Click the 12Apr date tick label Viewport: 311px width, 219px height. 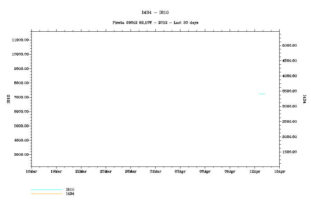254,171
